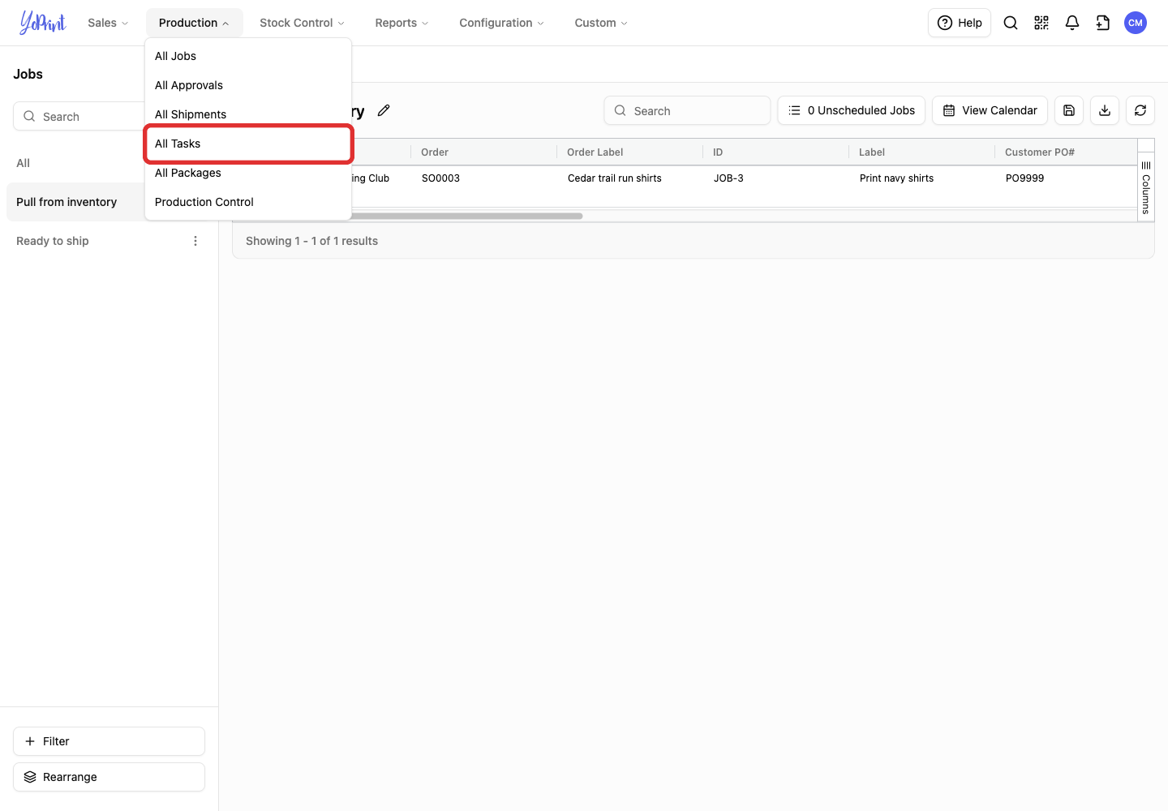Click the horizontal table scrollbar
This screenshot has width=1168, height=811.
point(466,216)
